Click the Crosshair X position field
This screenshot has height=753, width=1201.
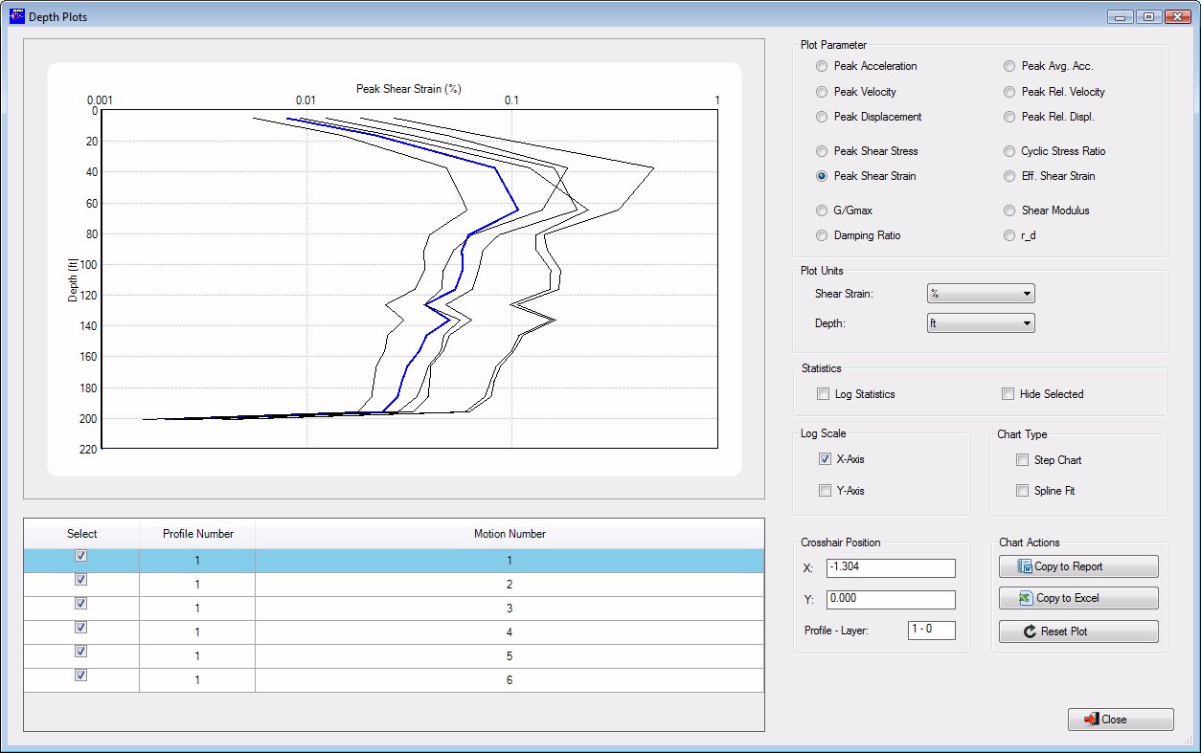[x=891, y=568]
